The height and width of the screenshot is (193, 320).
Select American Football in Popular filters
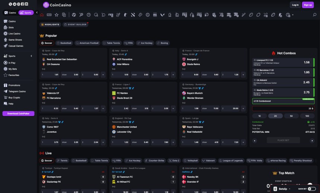[87, 43]
